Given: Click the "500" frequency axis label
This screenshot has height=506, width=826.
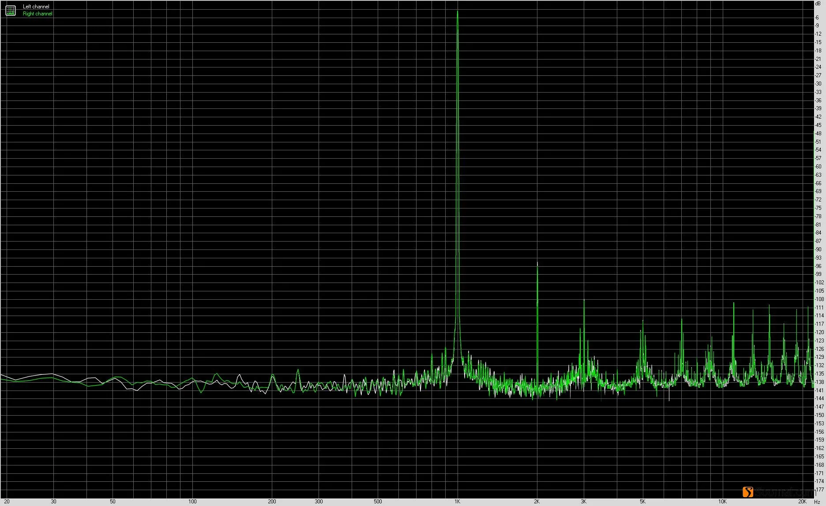Looking at the screenshot, I should tap(378, 502).
